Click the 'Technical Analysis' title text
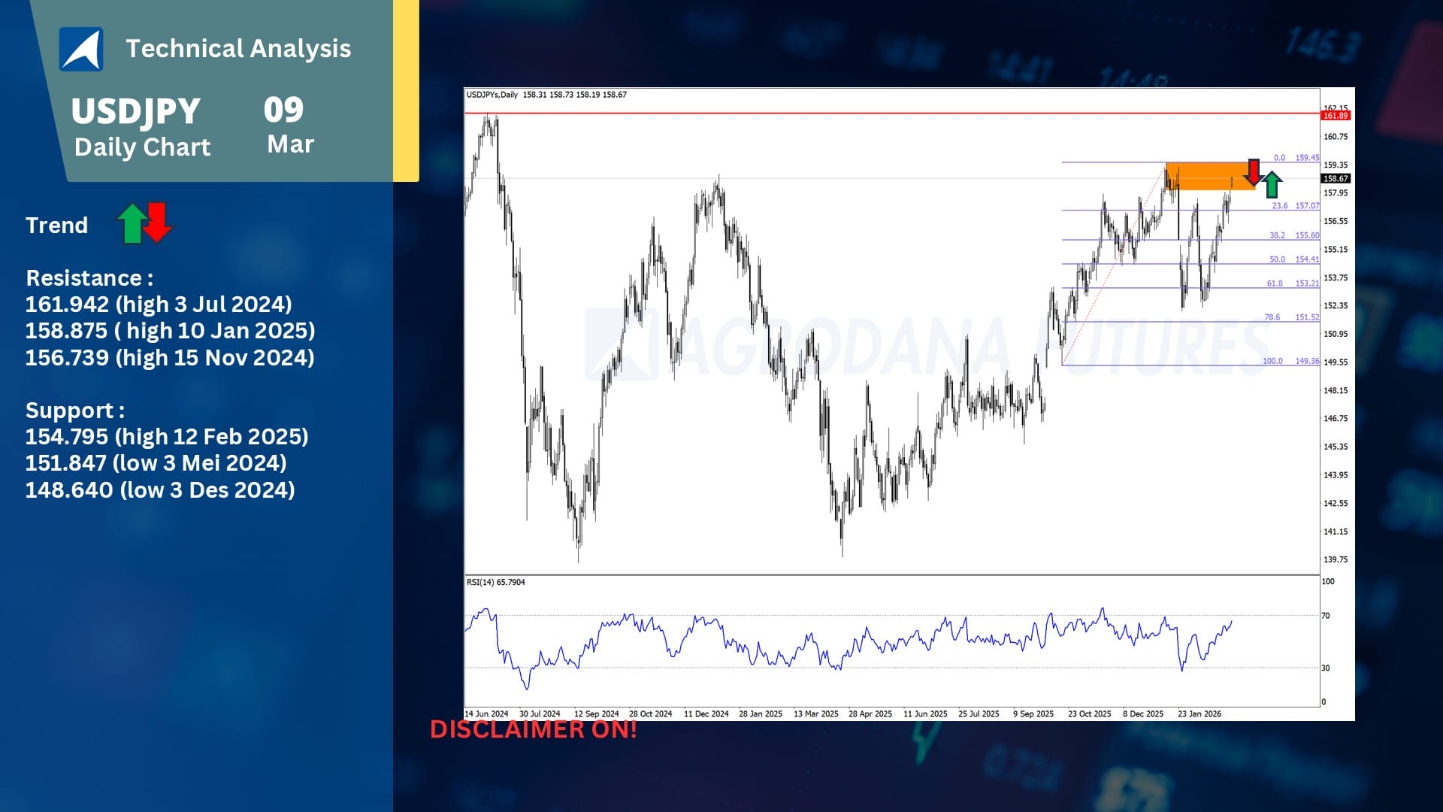This screenshot has height=812, width=1443. point(238,49)
